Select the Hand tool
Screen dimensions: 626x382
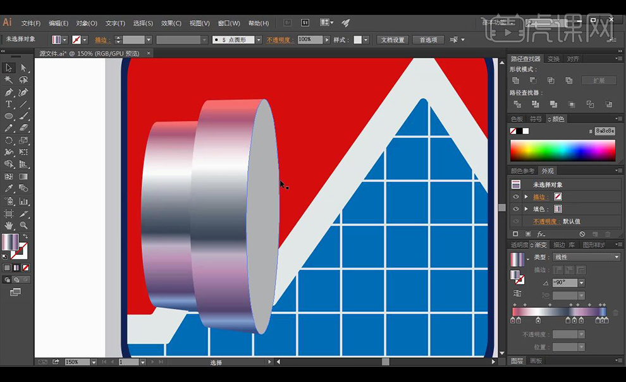pyautogui.click(x=8, y=226)
